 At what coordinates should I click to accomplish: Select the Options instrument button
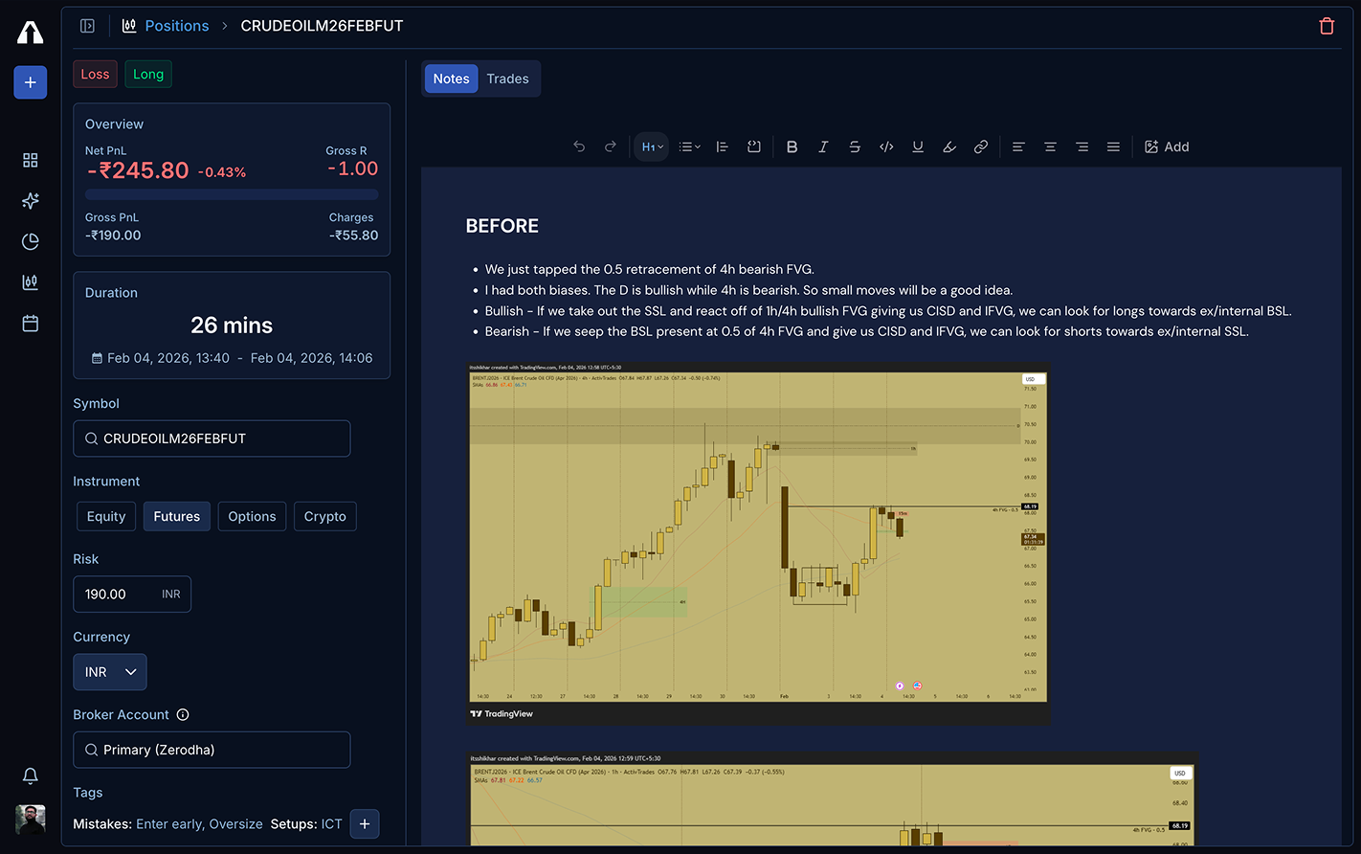coord(252,516)
